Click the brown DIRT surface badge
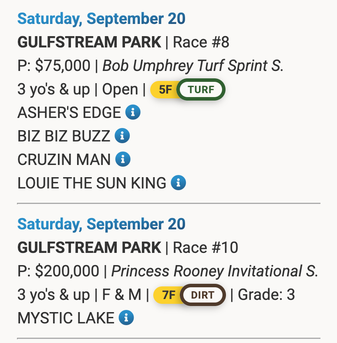Screen dimensions: 337x343 203,295
